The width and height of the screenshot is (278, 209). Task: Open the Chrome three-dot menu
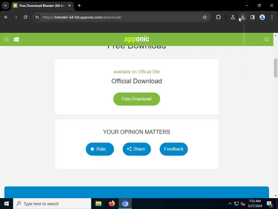[x=272, y=17]
